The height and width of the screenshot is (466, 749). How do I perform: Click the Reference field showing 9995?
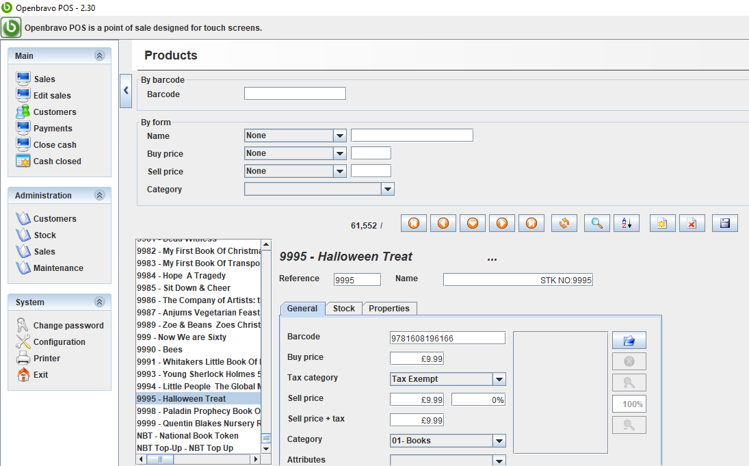(357, 280)
